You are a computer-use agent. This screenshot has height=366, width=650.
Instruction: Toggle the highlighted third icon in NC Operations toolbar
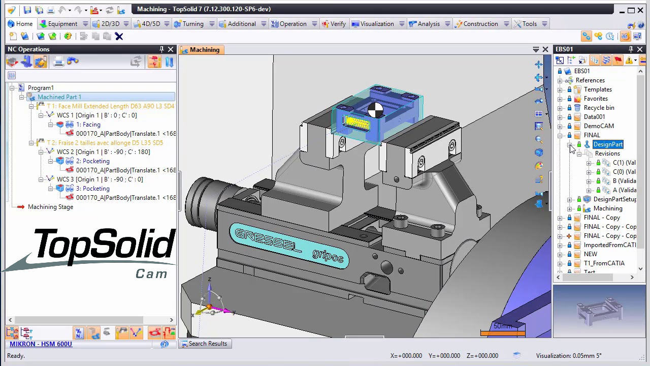[x=41, y=62]
